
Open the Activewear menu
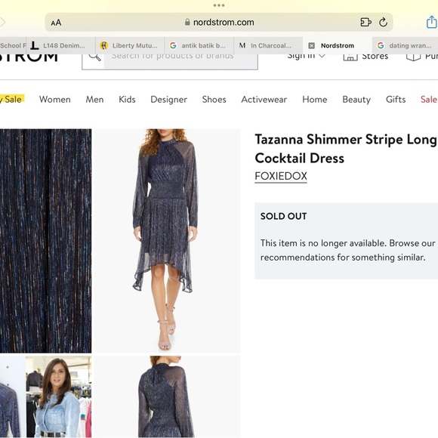[x=264, y=100]
